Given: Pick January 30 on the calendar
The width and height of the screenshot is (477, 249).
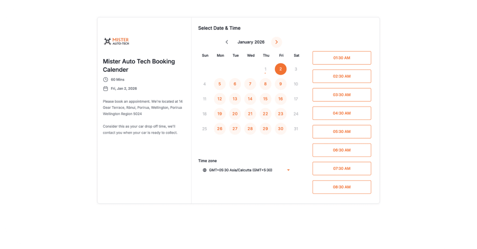Looking at the screenshot, I should pyautogui.click(x=280, y=129).
